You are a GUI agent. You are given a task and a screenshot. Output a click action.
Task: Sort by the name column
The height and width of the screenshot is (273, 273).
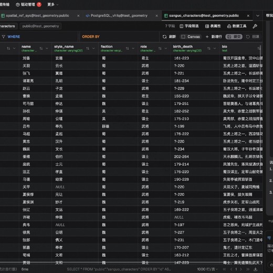tap(41, 48)
